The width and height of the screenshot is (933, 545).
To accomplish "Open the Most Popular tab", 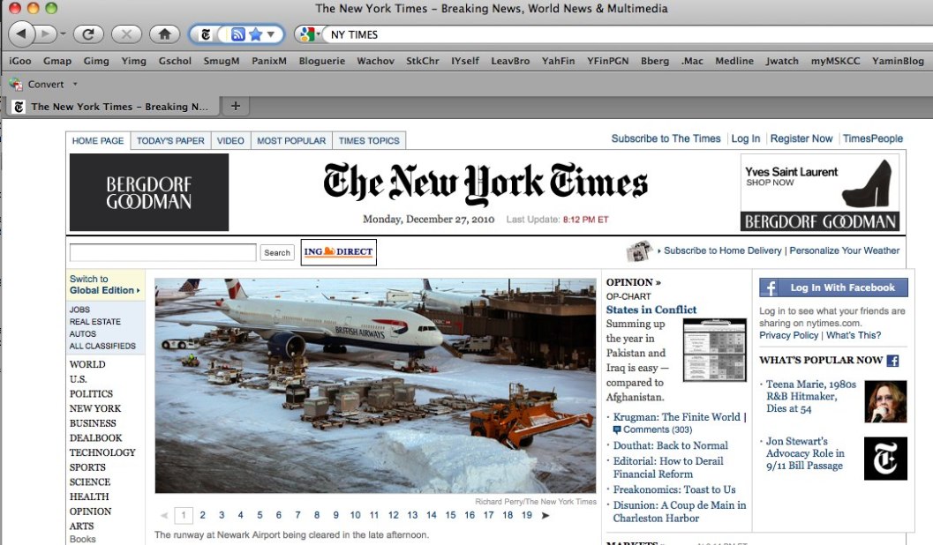I will 291,140.
